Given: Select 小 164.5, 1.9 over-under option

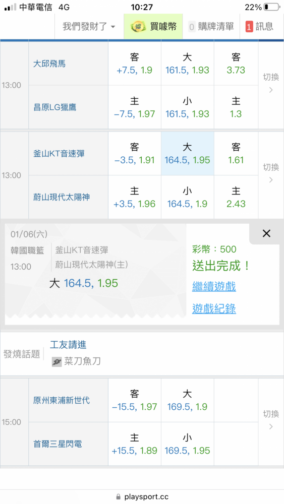Looking at the screenshot, I should coord(187,198).
